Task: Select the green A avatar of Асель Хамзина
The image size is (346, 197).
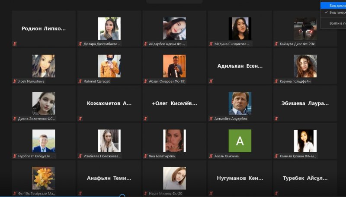Action: point(240,141)
